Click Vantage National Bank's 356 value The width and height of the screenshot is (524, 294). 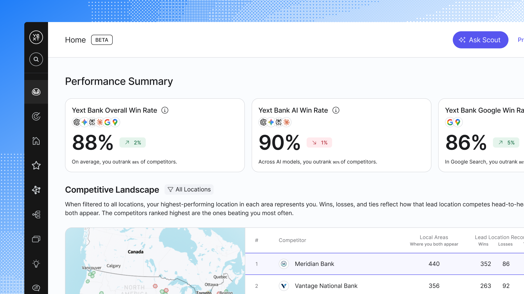434,286
